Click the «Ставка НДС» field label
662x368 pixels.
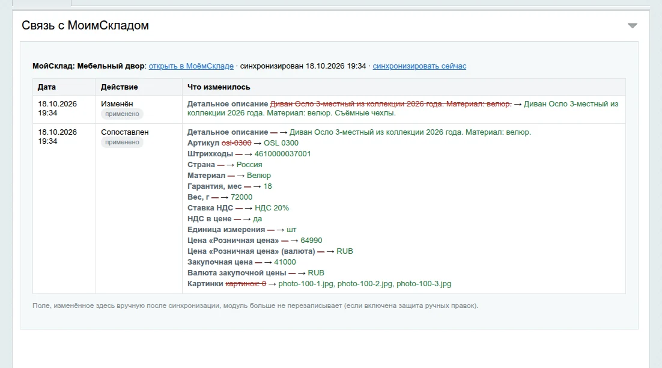point(210,208)
